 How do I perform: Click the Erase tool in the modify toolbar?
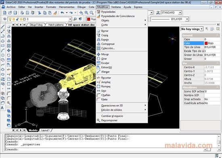pyautogui.click(x=9, y=27)
